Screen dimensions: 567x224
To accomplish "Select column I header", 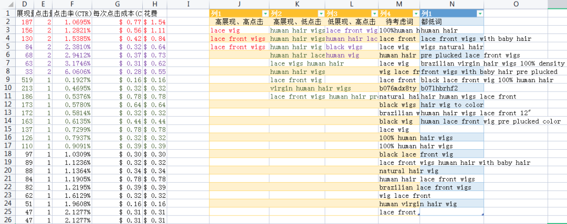I will [x=188, y=4].
